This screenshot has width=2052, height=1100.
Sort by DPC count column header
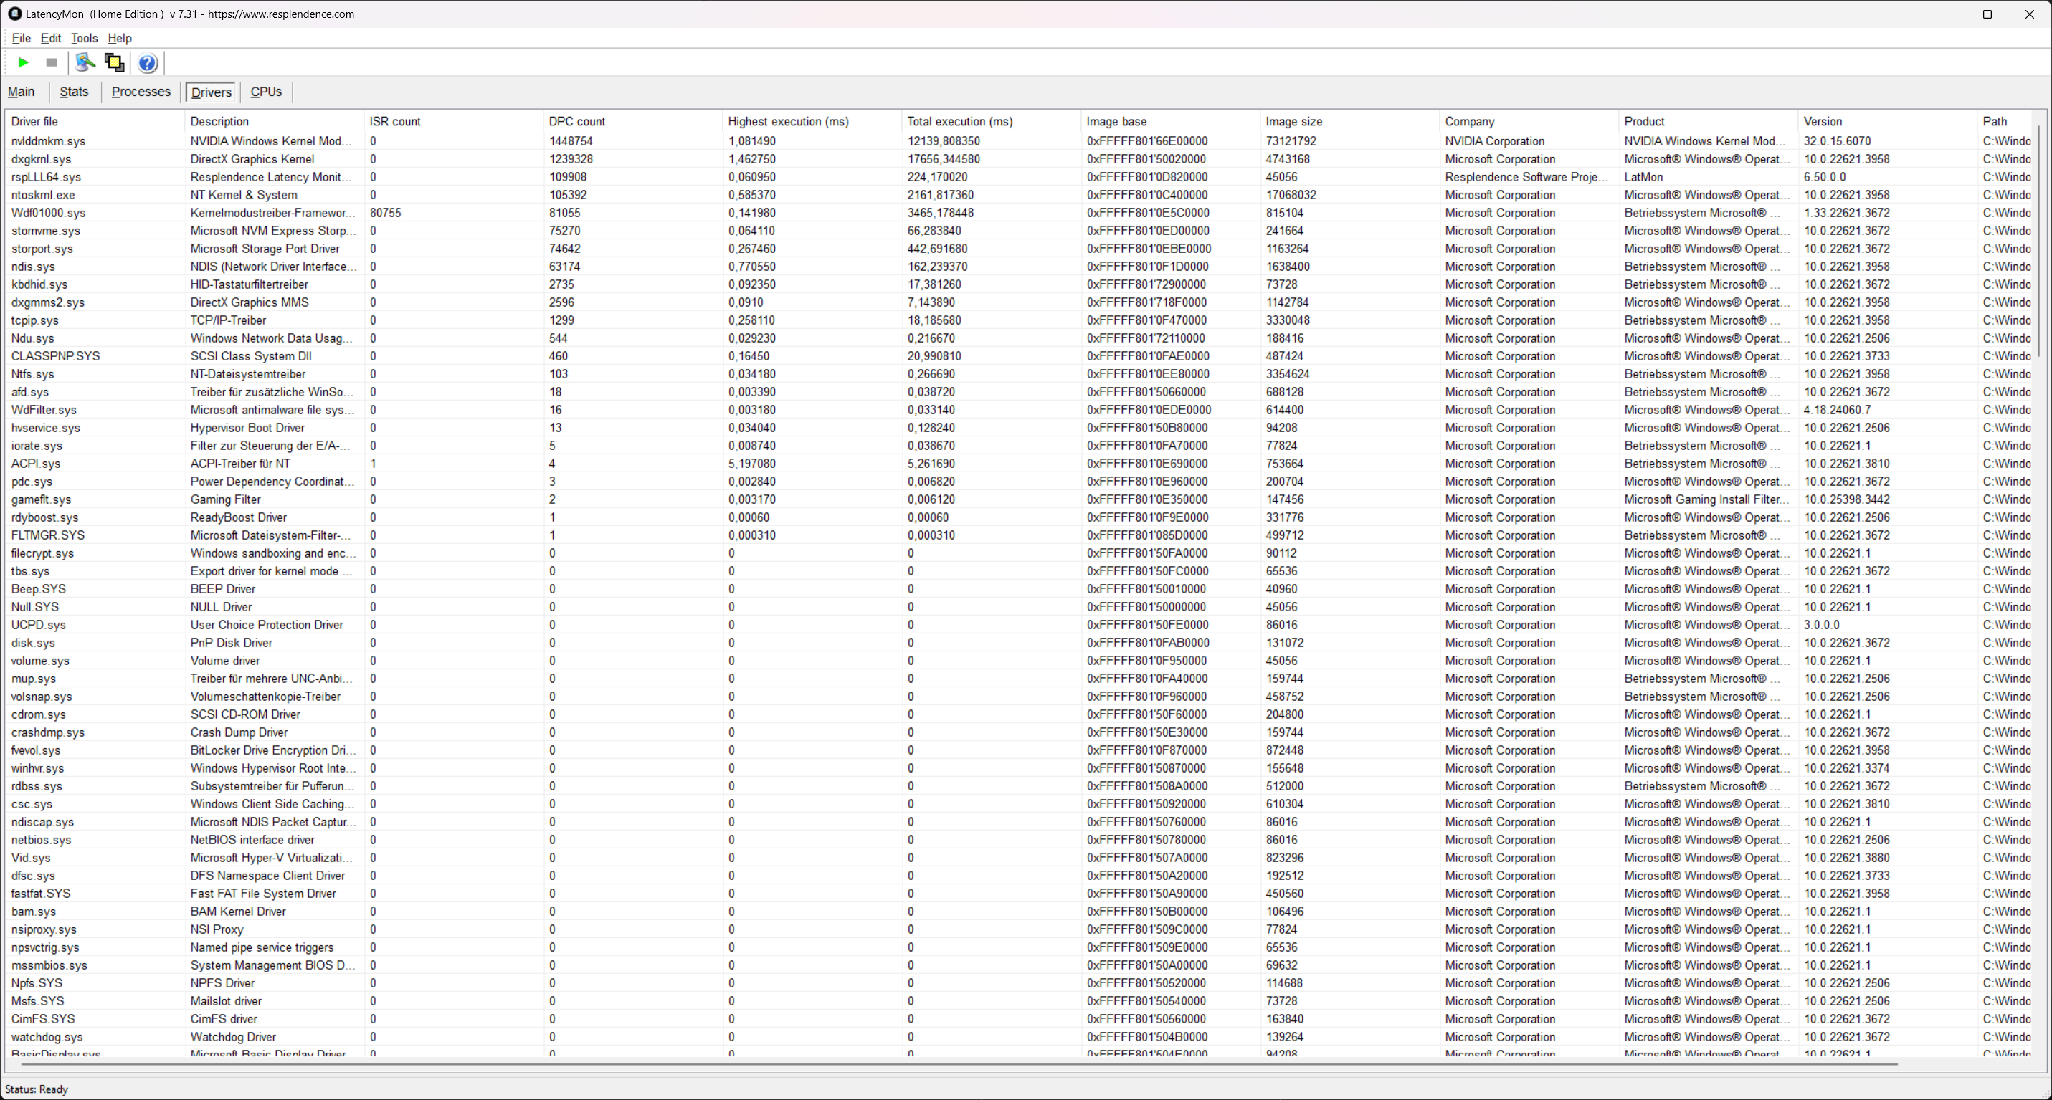(x=576, y=121)
